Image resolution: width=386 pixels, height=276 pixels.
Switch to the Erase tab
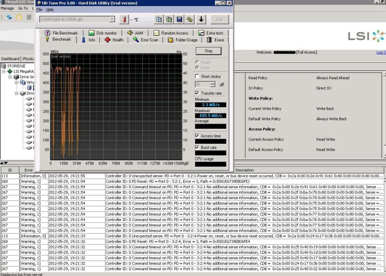point(215,40)
